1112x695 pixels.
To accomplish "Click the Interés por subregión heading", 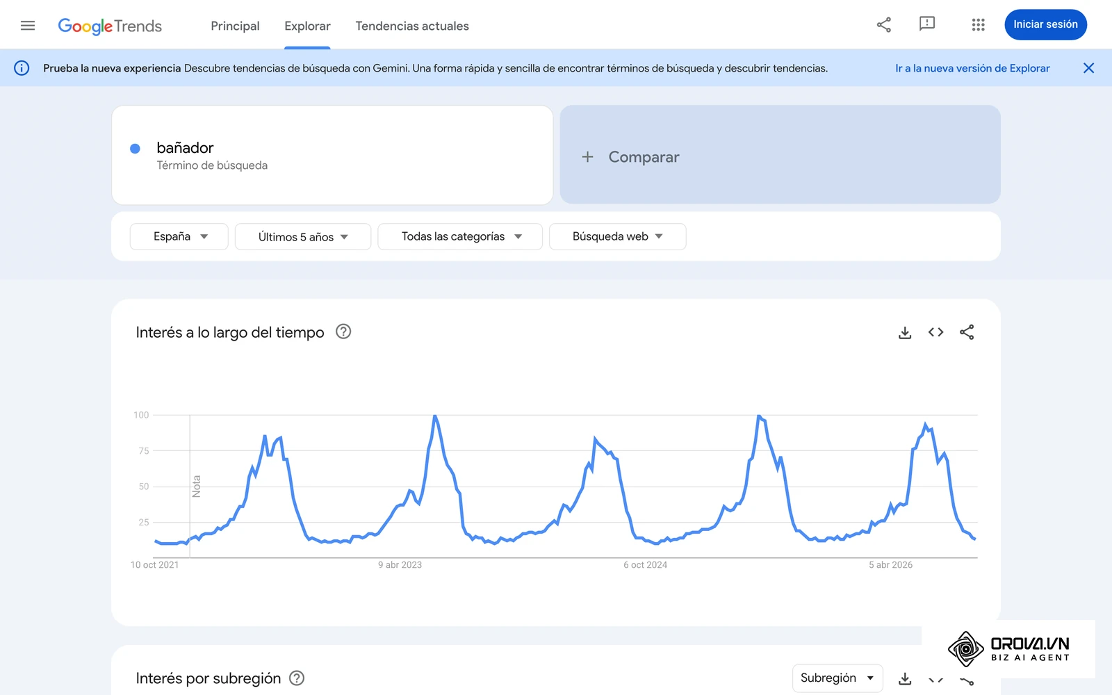I will 208,678.
